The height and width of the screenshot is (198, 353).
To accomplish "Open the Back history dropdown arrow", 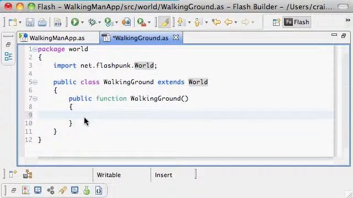I will [236, 22].
